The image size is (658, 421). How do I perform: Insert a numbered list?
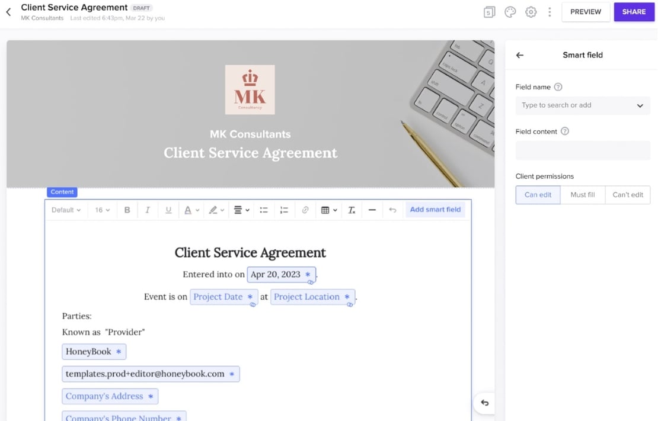pos(284,210)
